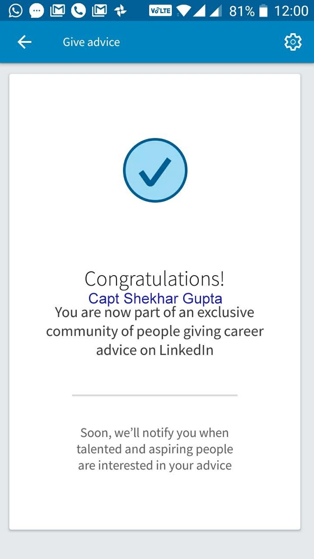Go back using the arrow icon
The image size is (314, 559).
pyautogui.click(x=24, y=42)
